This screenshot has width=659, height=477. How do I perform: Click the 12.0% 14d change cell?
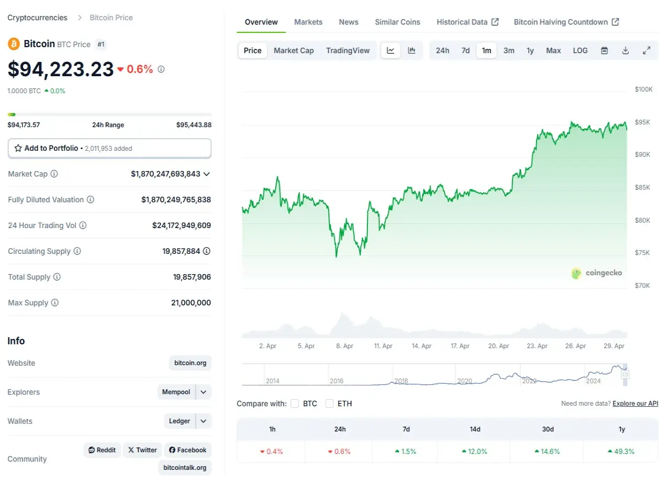(475, 451)
